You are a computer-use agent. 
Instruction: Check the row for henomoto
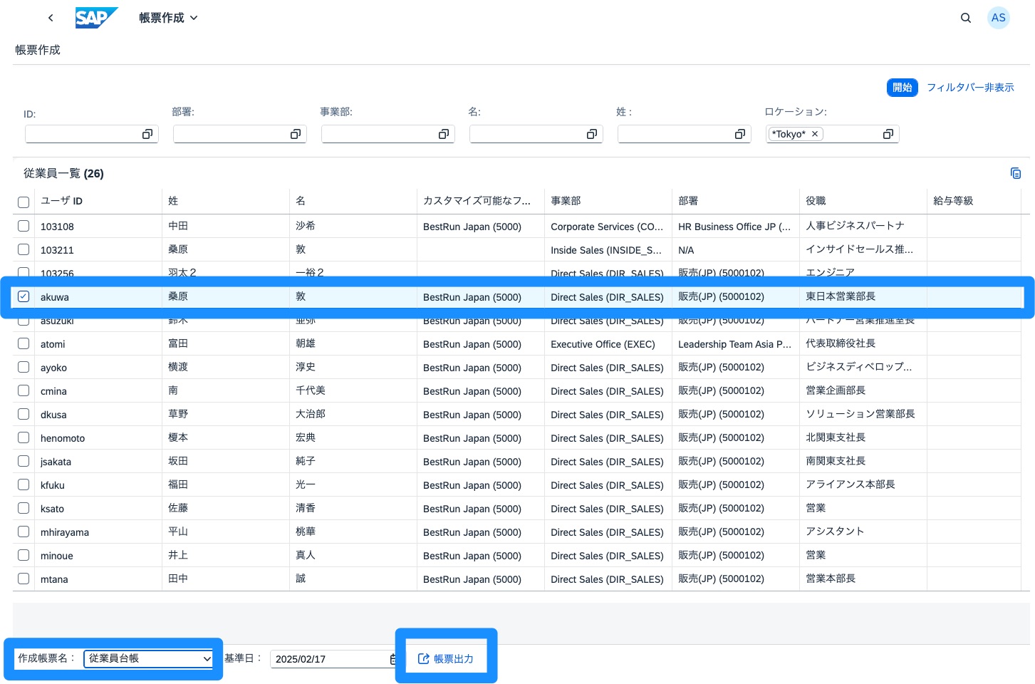(x=24, y=437)
